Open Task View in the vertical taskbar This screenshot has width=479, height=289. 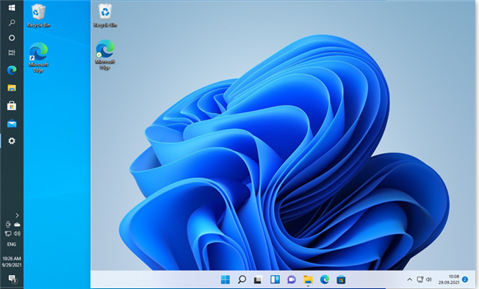click(12, 53)
